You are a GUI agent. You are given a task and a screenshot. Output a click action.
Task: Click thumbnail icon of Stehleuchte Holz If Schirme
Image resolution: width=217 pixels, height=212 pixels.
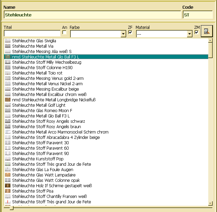(8, 186)
